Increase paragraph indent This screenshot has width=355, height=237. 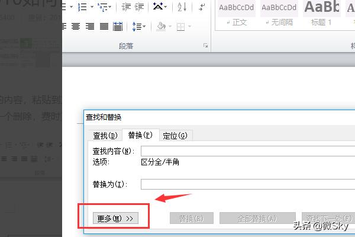click(140, 7)
